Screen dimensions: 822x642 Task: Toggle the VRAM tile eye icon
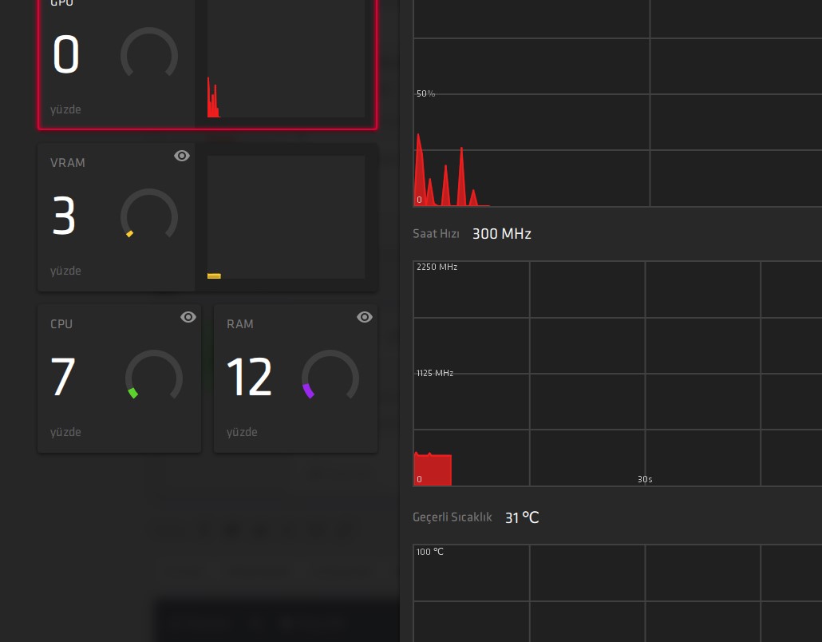click(182, 156)
